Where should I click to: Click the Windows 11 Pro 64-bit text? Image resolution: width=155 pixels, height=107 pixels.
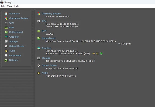57,17
